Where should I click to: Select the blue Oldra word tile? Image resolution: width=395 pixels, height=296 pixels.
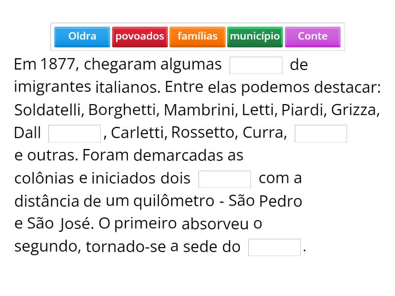coord(82,37)
